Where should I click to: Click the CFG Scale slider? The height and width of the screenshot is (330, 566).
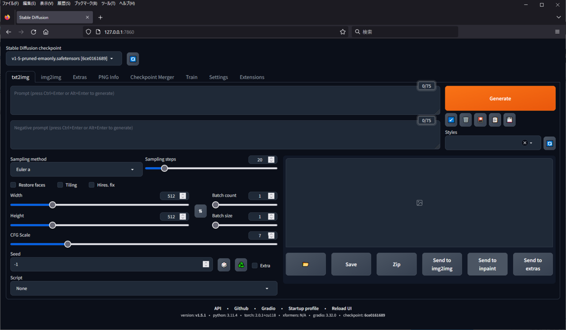(144, 244)
